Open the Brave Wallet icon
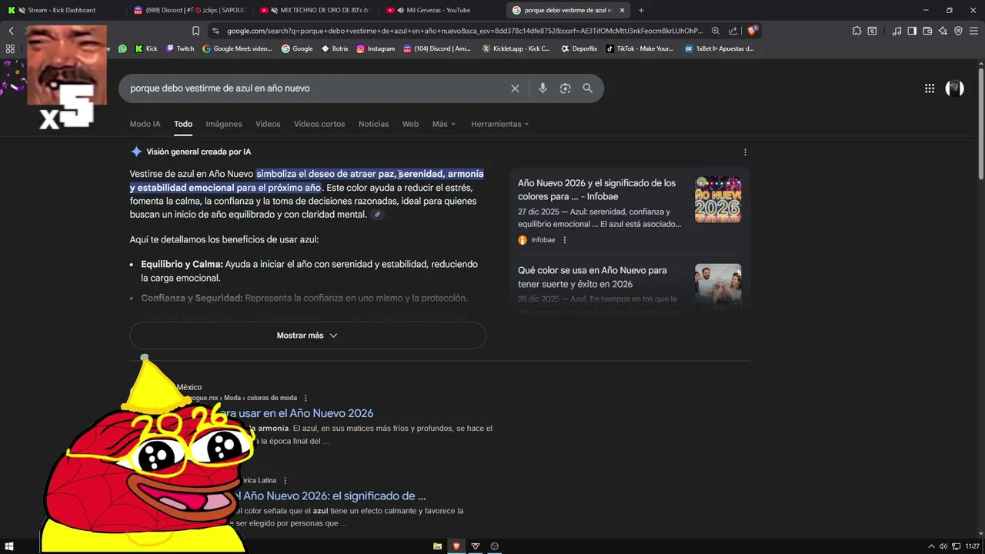 [927, 31]
